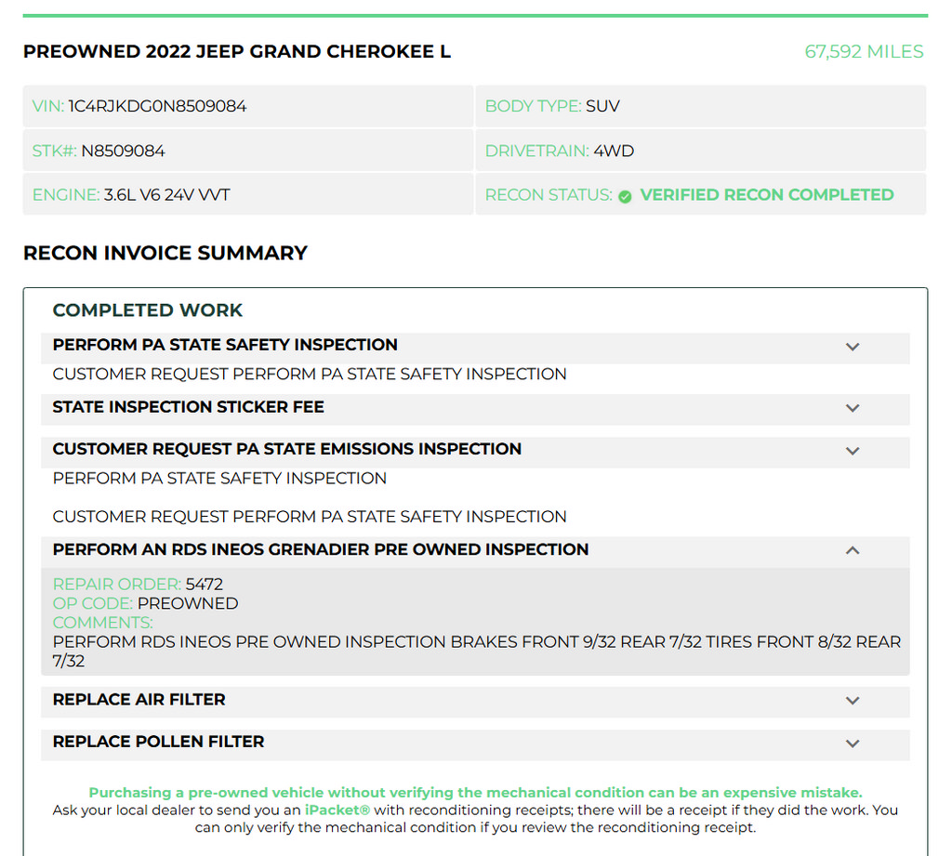Screen dimensions: 952x856
Task: Click the Comments label
Action: tap(102, 623)
